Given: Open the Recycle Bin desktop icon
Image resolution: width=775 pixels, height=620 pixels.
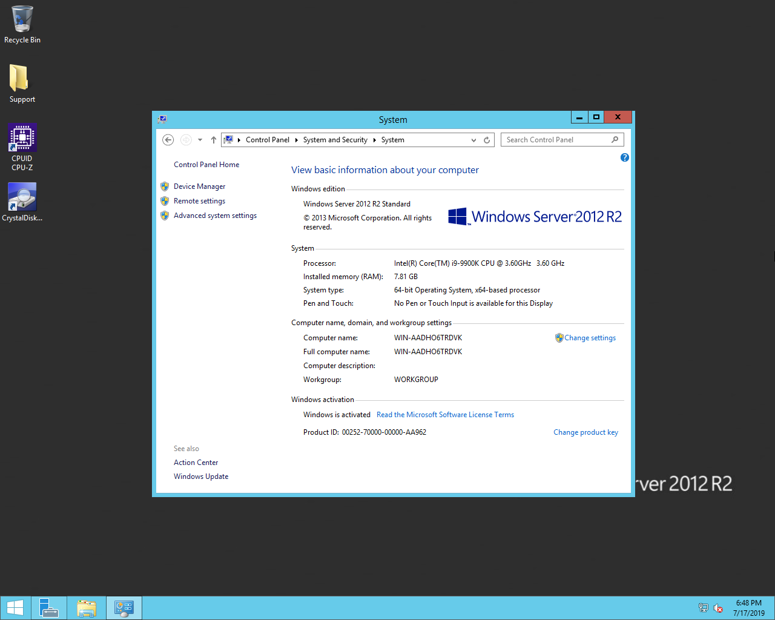Looking at the screenshot, I should [22, 24].
